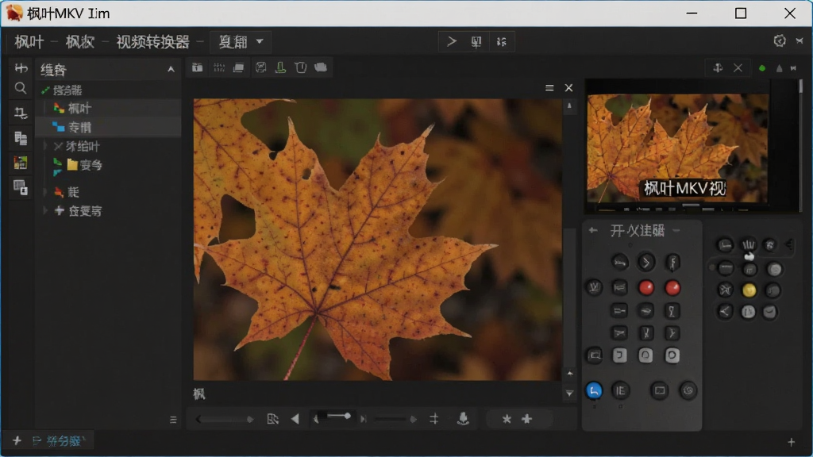Toggle the green status dot above the thumbnail
813x457 pixels.
(x=762, y=68)
